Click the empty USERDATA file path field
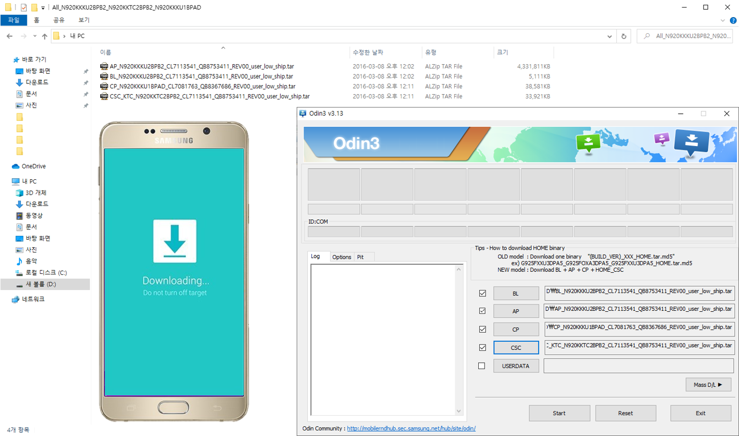Image resolution: width=739 pixels, height=436 pixels. pos(638,366)
